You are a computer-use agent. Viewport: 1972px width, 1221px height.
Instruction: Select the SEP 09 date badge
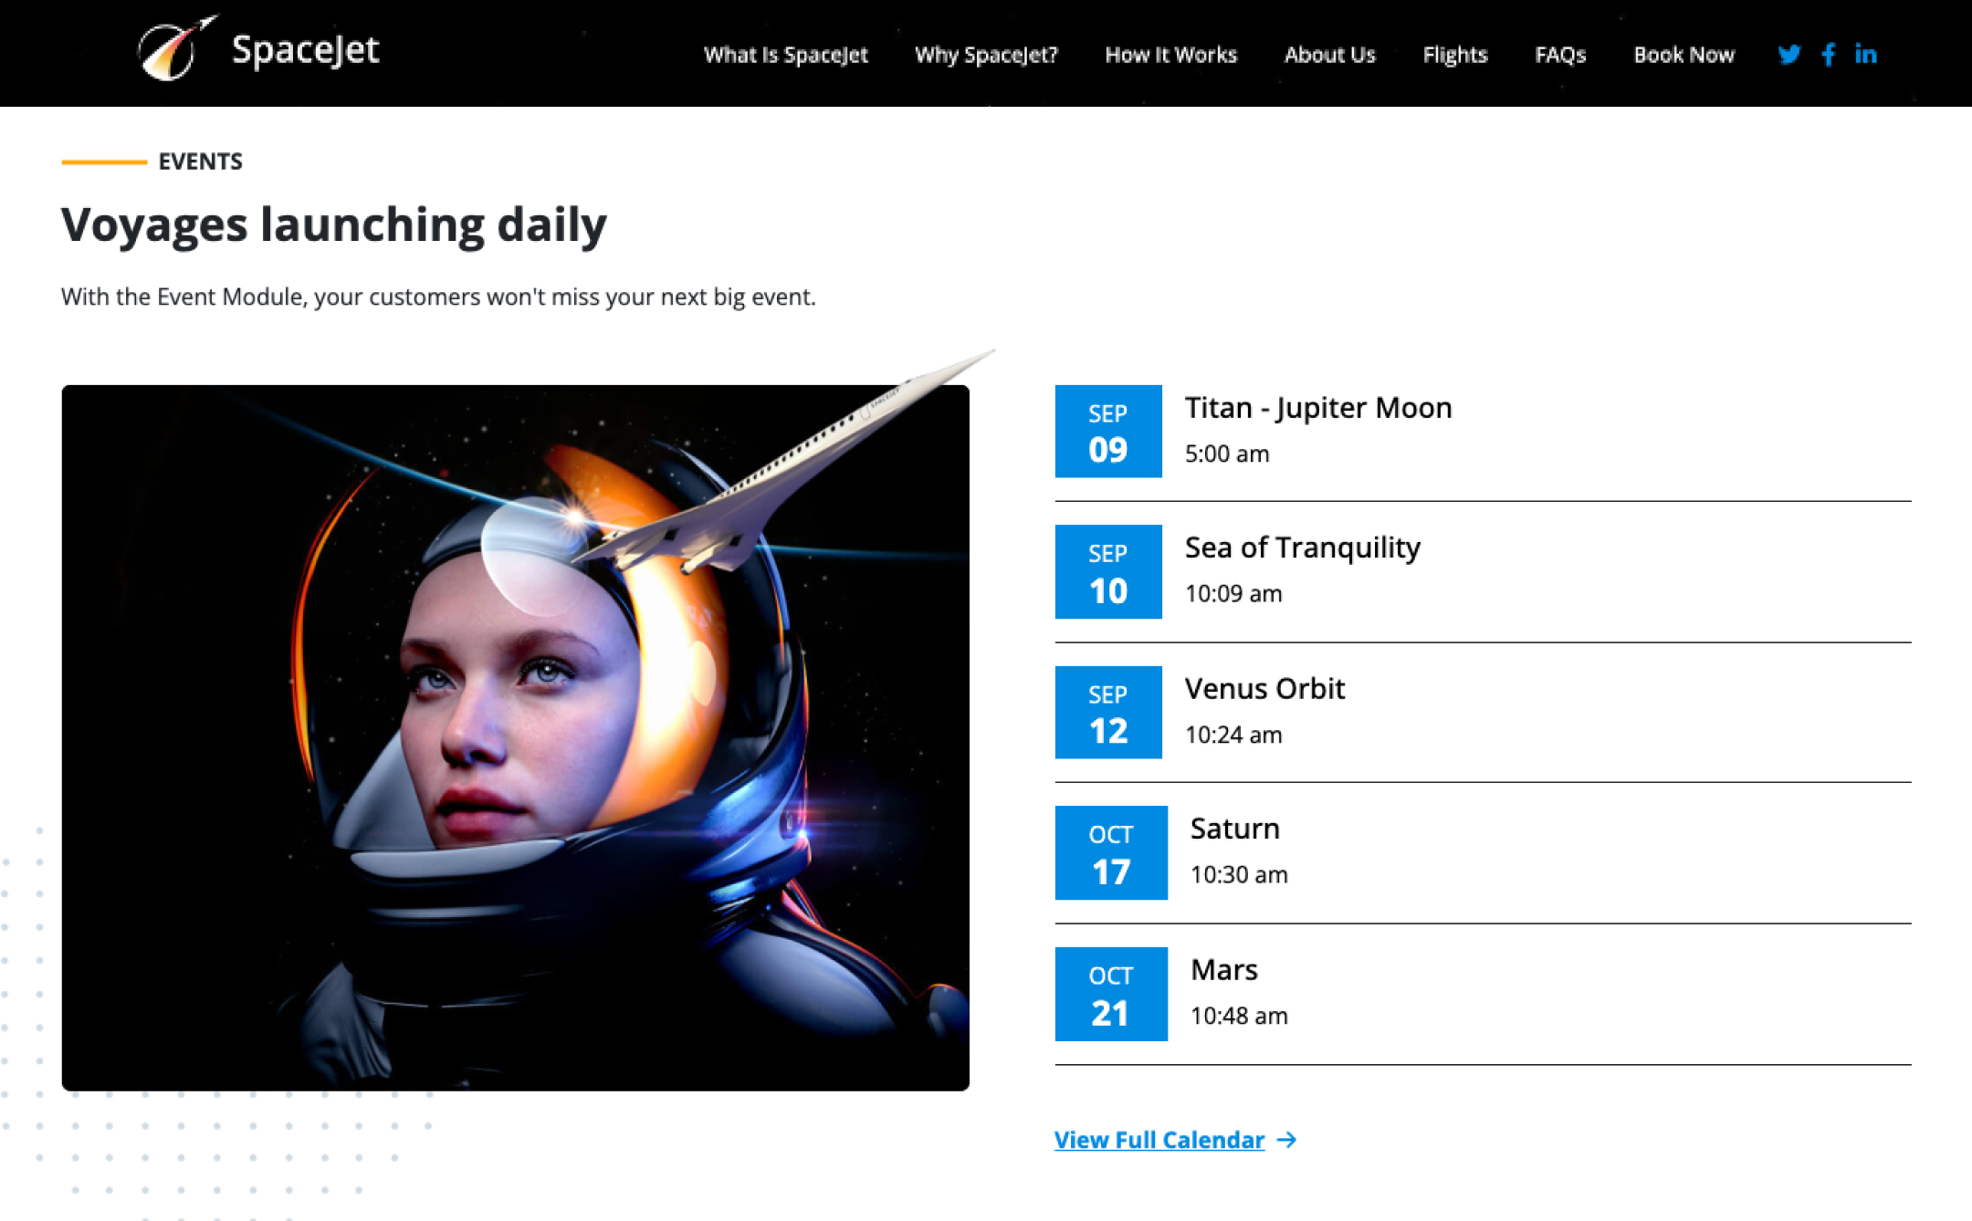click(1108, 431)
